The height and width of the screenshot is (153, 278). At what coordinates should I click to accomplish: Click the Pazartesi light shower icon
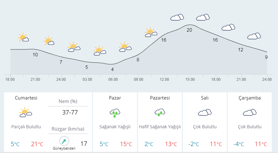click(x=160, y=112)
